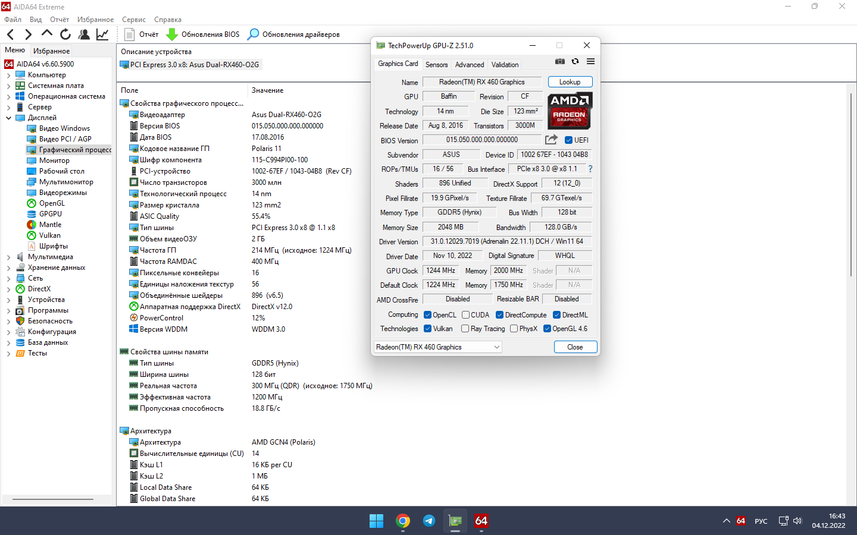This screenshot has height=535, width=857.
Task: Expand the DirectX tree node
Action: 8,289
